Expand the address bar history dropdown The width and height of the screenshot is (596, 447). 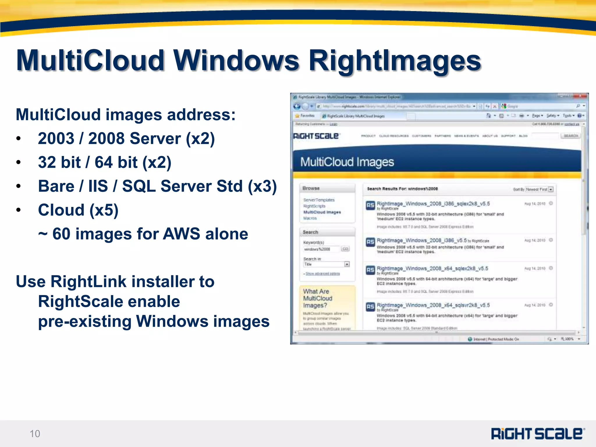click(x=474, y=106)
